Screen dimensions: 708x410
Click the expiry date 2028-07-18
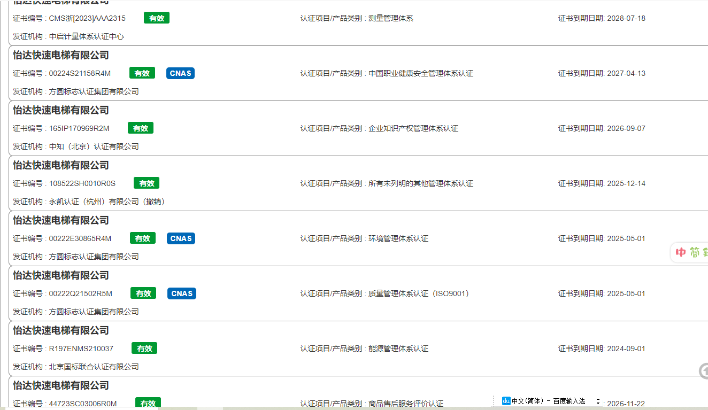tap(626, 18)
